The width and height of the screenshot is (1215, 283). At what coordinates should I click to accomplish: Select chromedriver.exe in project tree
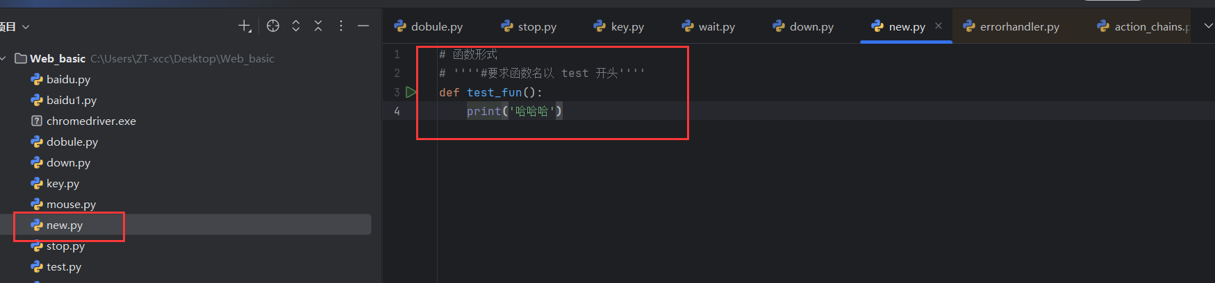pyautogui.click(x=83, y=121)
